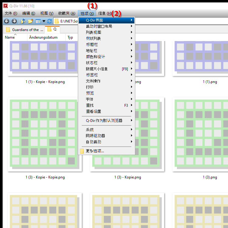Open the 收藏夹 (A) menu

click(67, 13)
